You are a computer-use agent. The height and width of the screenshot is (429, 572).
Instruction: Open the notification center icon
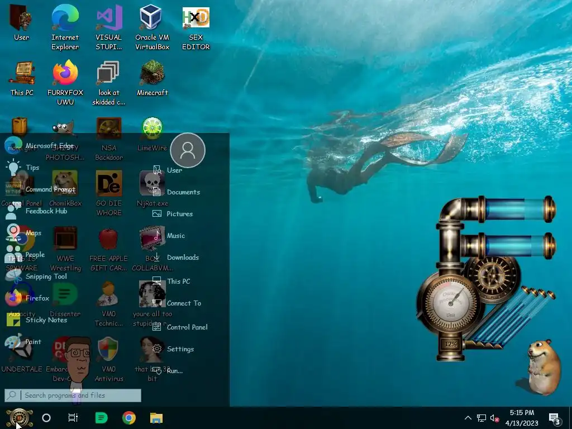554,418
